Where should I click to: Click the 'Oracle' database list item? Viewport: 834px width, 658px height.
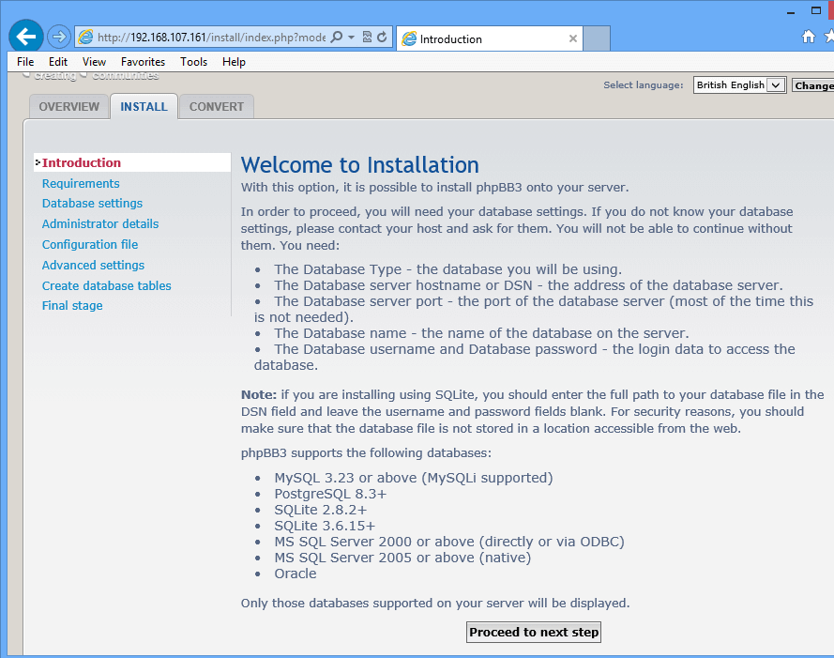[x=296, y=574]
